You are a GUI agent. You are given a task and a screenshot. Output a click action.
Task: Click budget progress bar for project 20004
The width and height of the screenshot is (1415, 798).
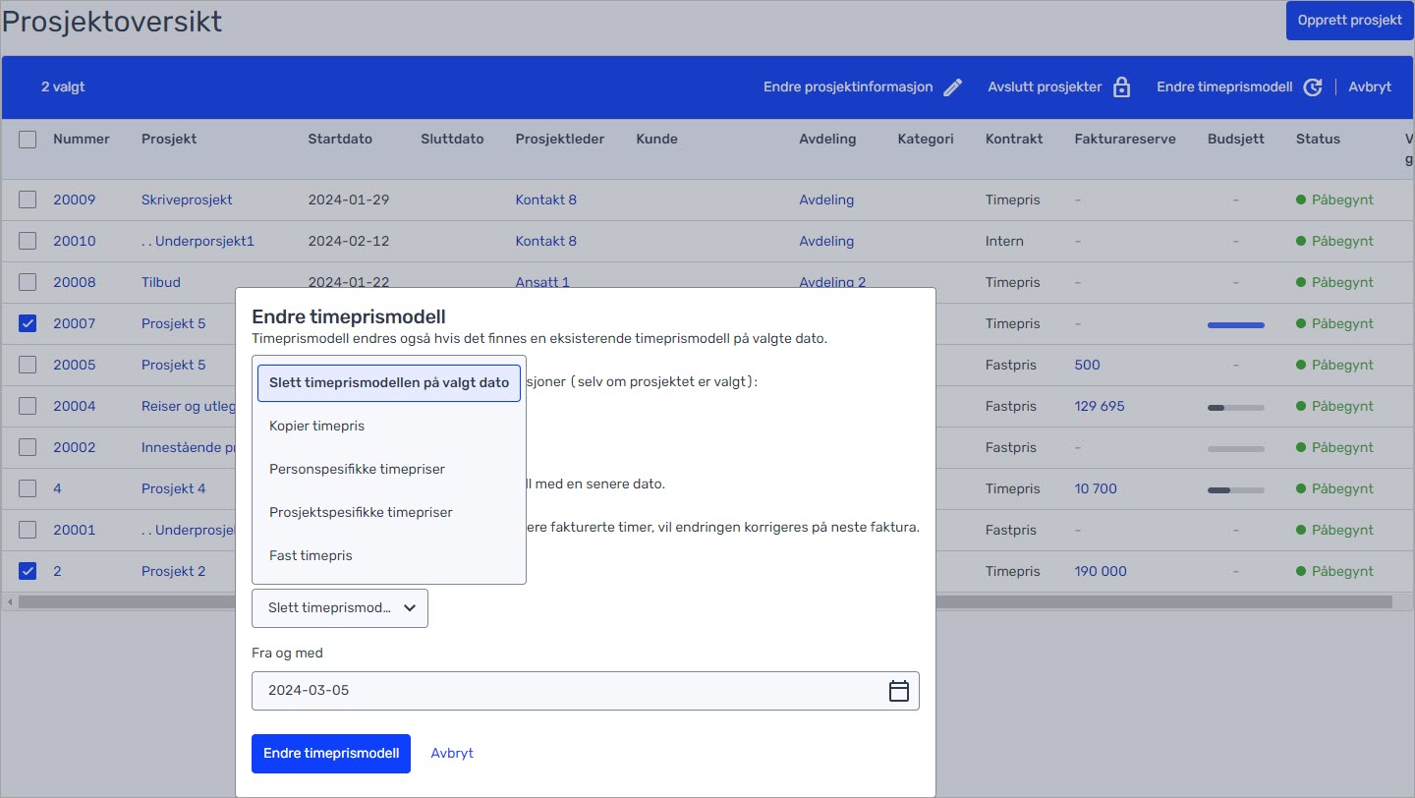click(x=1235, y=407)
